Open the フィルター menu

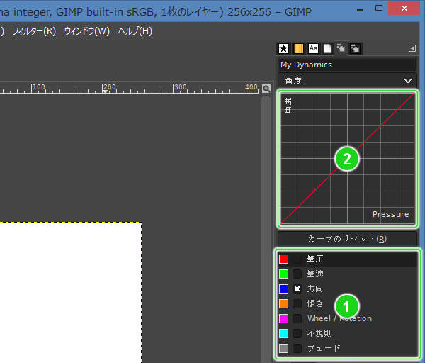(33, 31)
